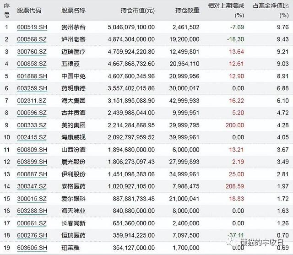Open stock code link 000568.SZ
Screen dimensions: 293x255
point(32,39)
